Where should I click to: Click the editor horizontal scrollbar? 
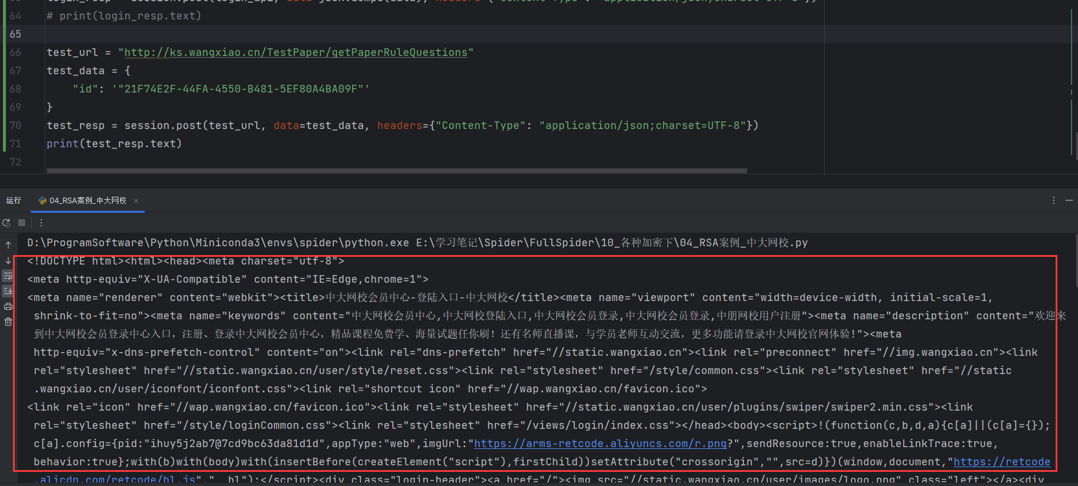pyautogui.click(x=397, y=171)
